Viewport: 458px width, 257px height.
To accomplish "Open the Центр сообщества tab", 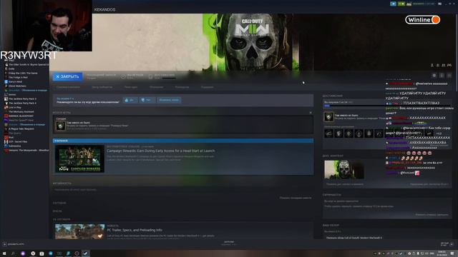I will [102, 87].
